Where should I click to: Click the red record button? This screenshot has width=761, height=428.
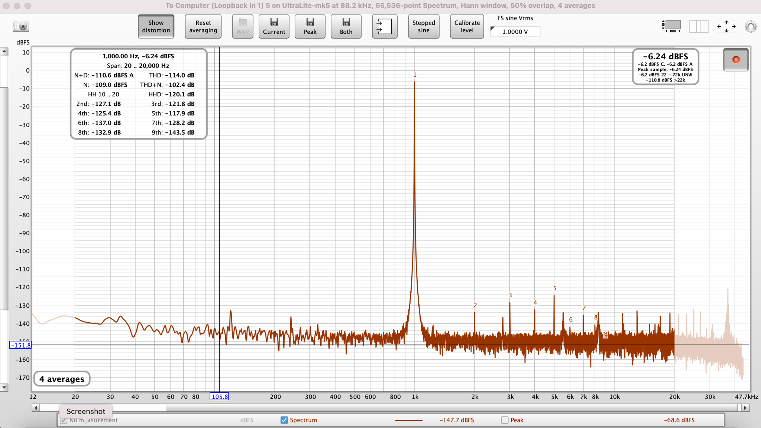coord(736,60)
